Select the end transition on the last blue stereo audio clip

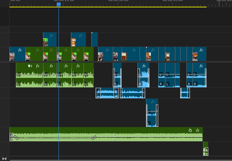[x=206, y=78]
